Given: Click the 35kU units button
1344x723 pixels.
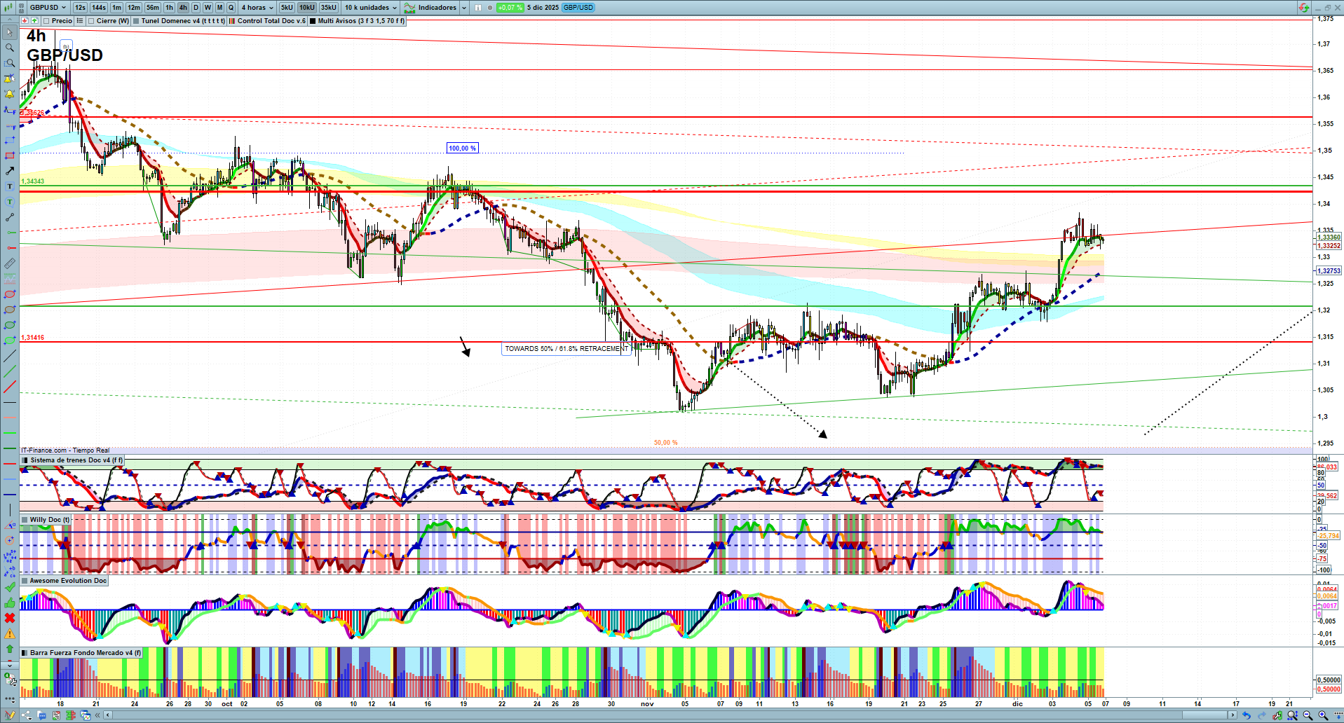Looking at the screenshot, I should coord(329,8).
